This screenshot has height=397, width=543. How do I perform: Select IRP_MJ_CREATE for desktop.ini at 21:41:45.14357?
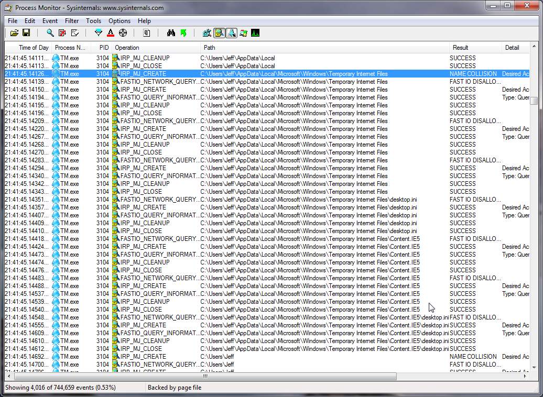pos(143,207)
